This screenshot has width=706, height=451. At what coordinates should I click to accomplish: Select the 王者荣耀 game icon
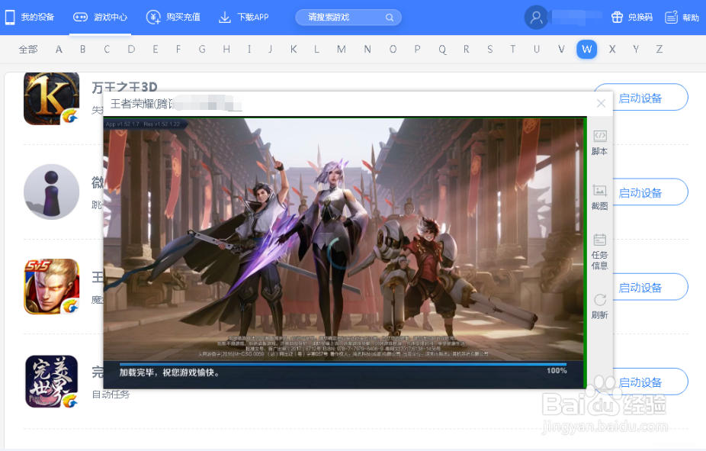[51, 286]
